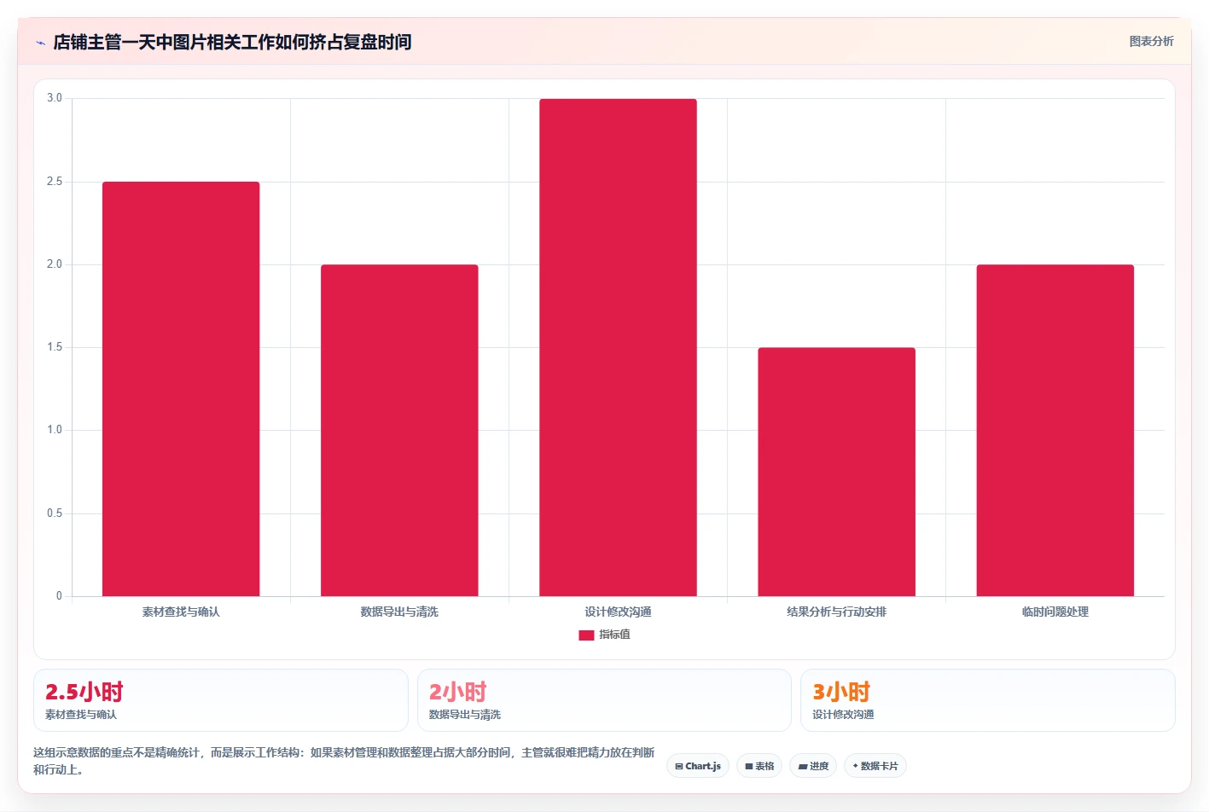Screen dimensions: 1209x812
Task: Select the 数据卡片 tag
Action: (875, 766)
